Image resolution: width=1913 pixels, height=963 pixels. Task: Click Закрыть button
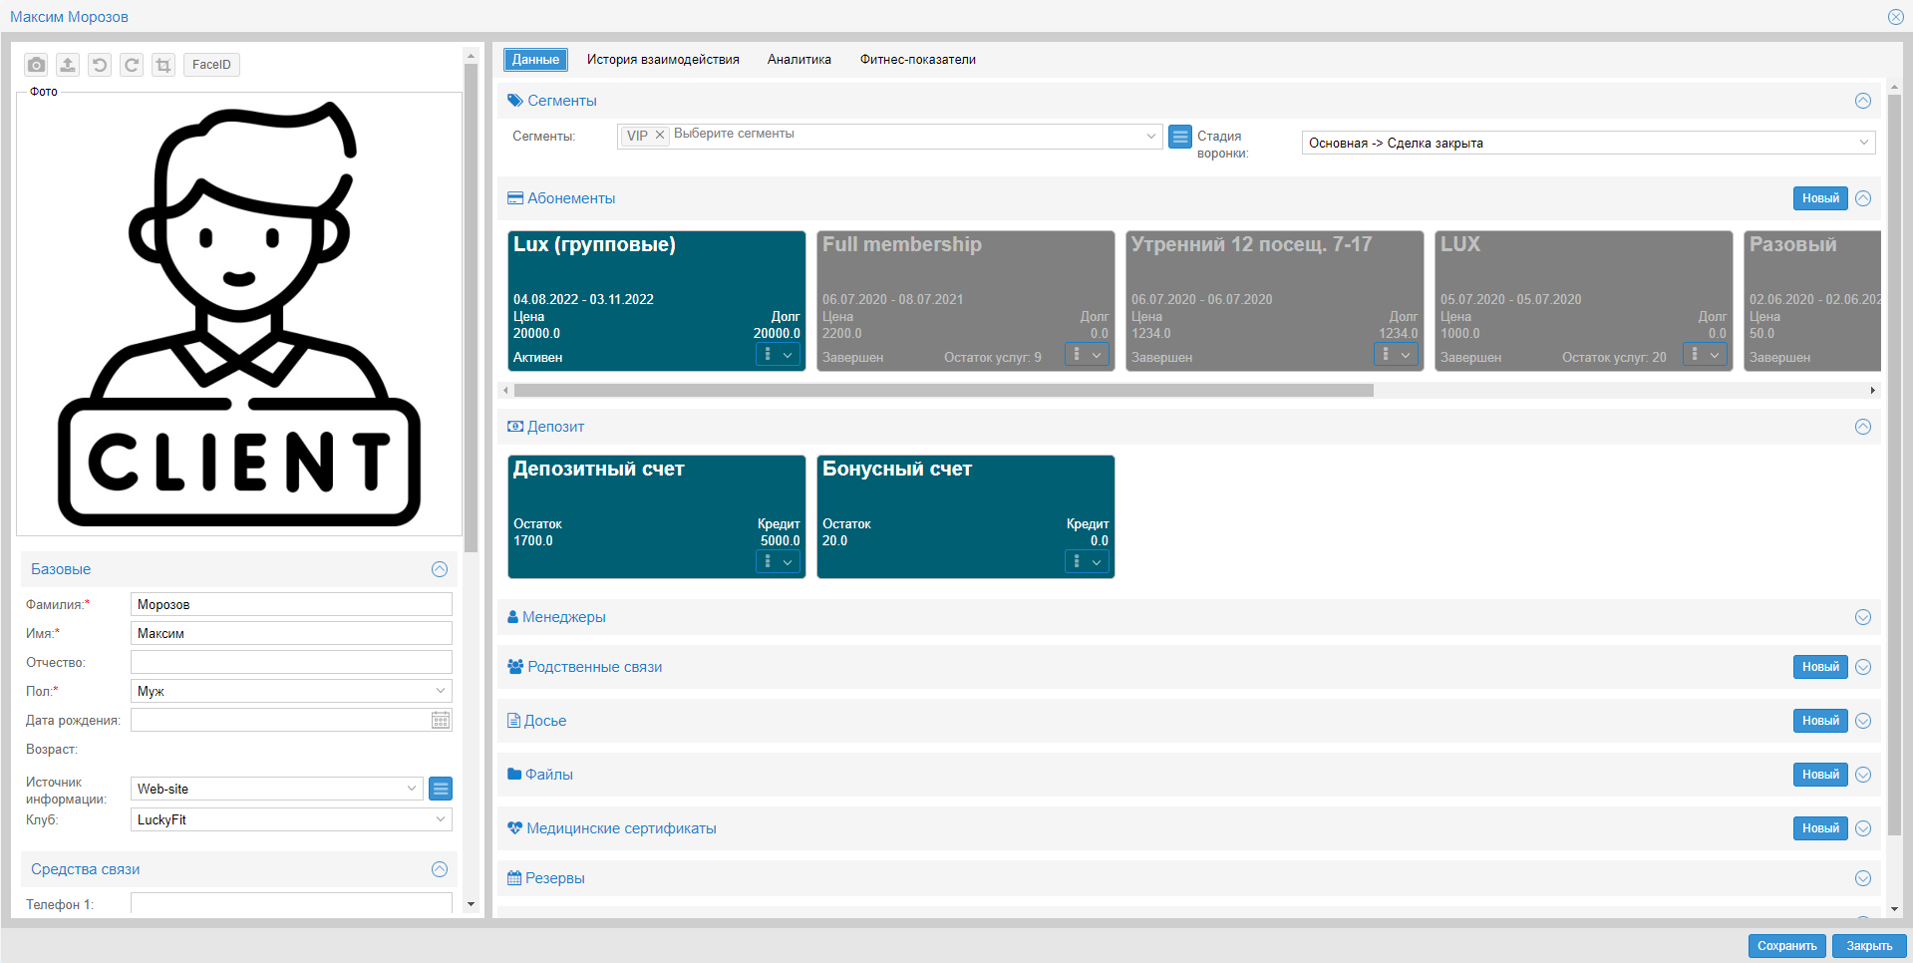click(x=1869, y=946)
